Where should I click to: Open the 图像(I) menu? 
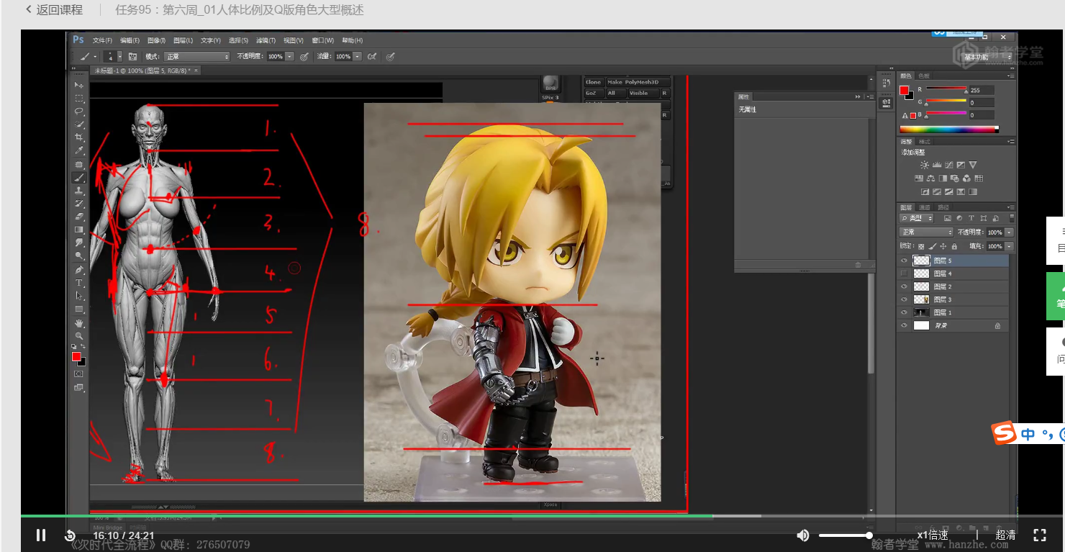pyautogui.click(x=156, y=40)
